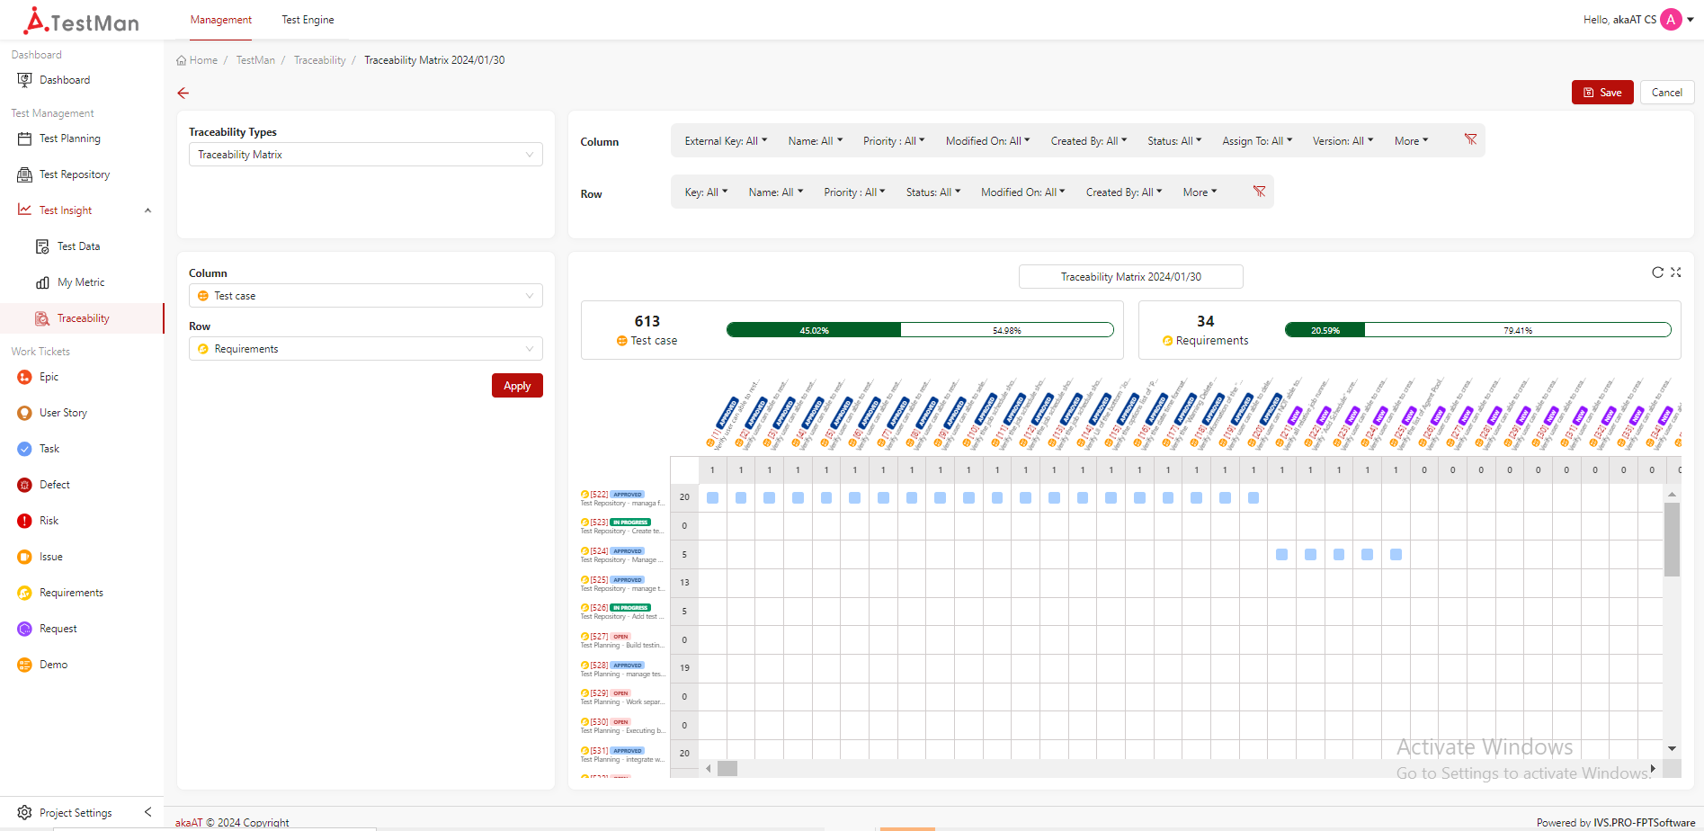1704x831 pixels.
Task: Open Test Data icon
Action: coord(42,246)
